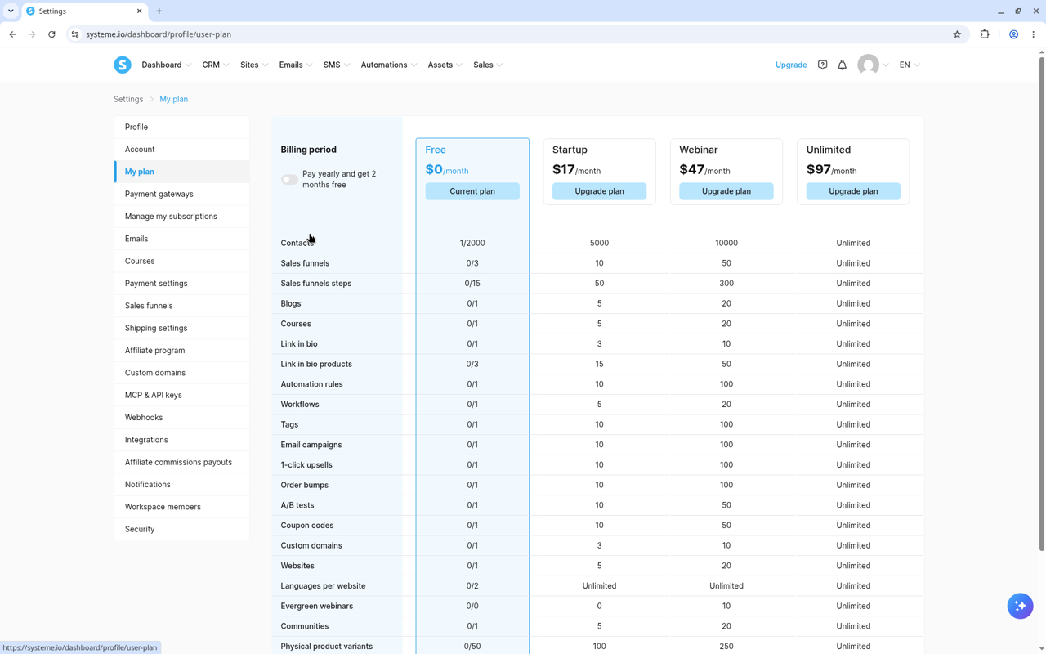Go back in browser history

(x=13, y=34)
